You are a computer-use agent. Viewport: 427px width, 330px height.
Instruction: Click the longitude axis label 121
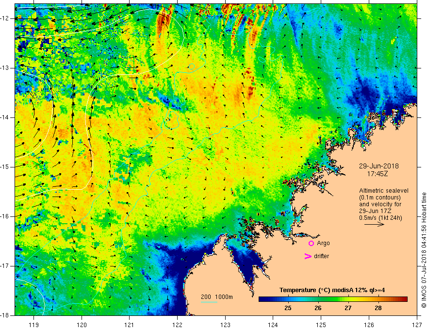click(130, 325)
